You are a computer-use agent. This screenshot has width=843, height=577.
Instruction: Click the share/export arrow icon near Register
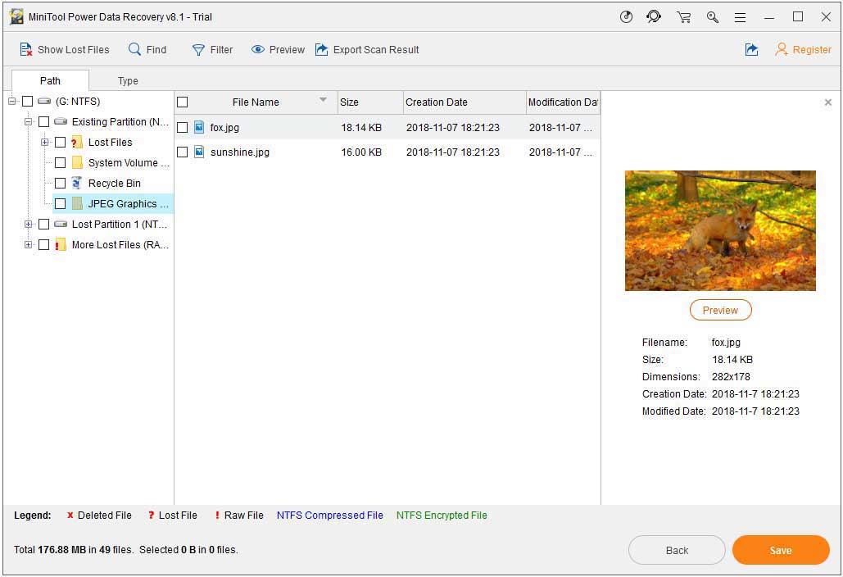751,49
